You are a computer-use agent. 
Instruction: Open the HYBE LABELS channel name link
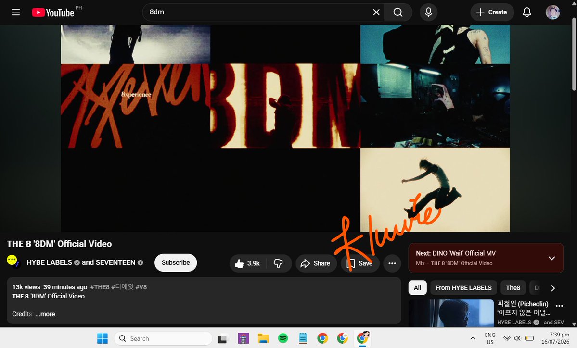pos(49,262)
